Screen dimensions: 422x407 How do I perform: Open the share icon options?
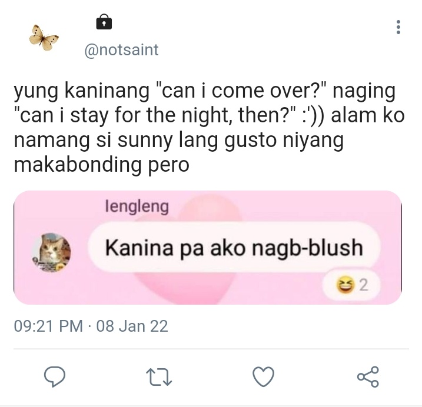click(x=368, y=376)
